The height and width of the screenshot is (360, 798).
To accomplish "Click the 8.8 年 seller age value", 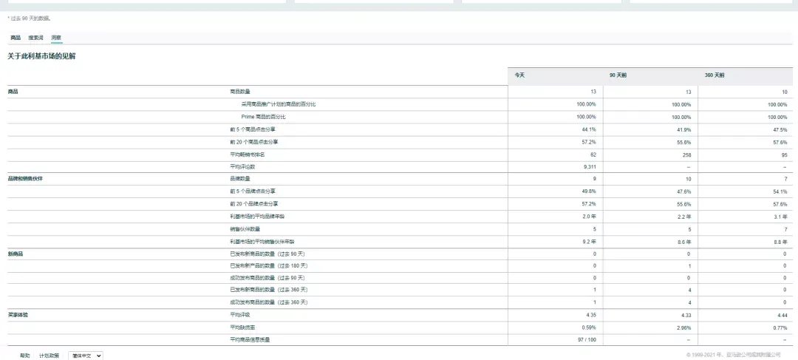I will (x=780, y=242).
